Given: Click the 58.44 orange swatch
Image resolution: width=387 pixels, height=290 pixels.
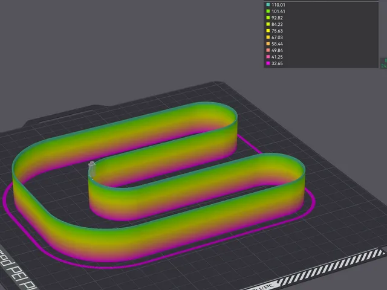Looking at the screenshot, I should point(268,43).
